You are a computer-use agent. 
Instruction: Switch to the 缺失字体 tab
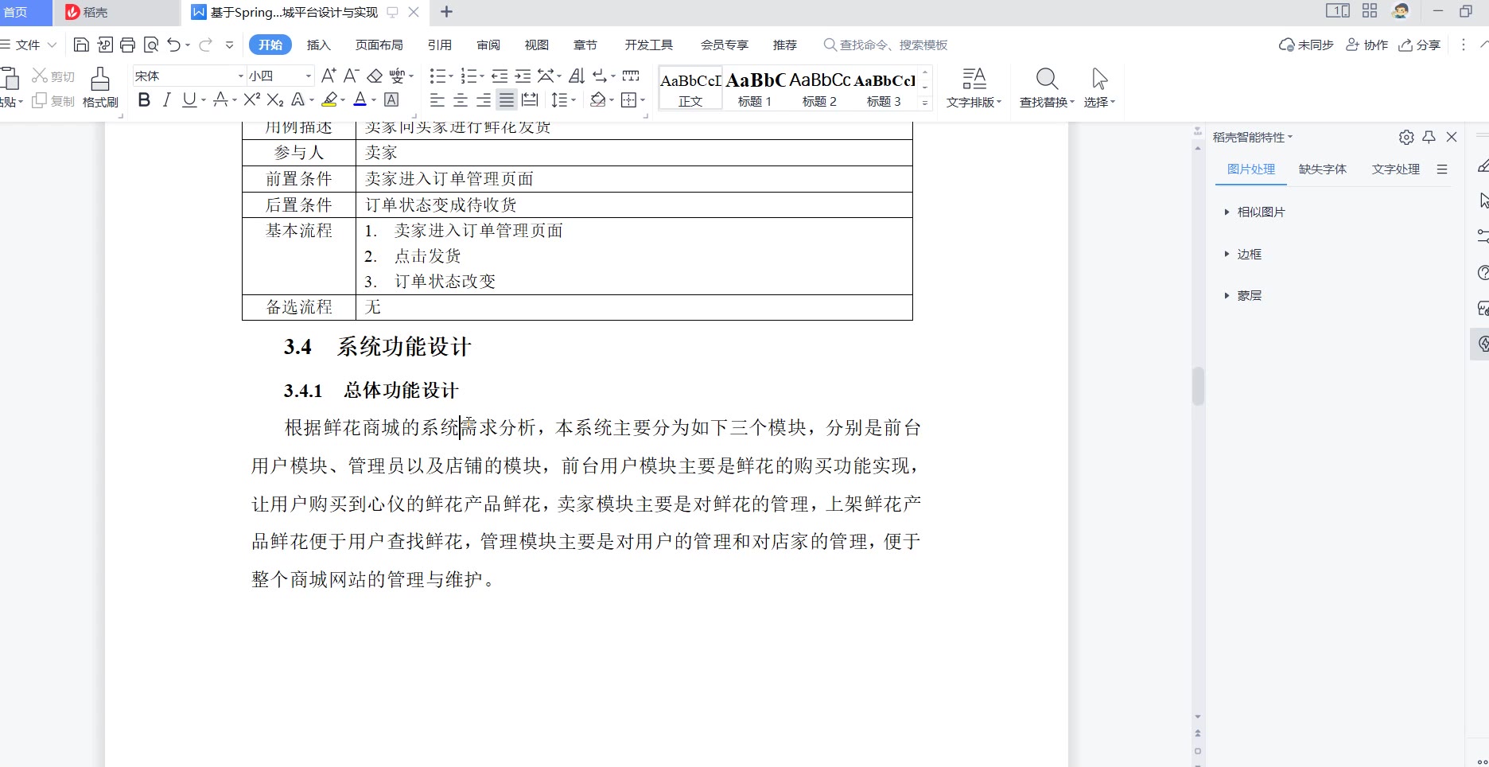click(x=1322, y=169)
